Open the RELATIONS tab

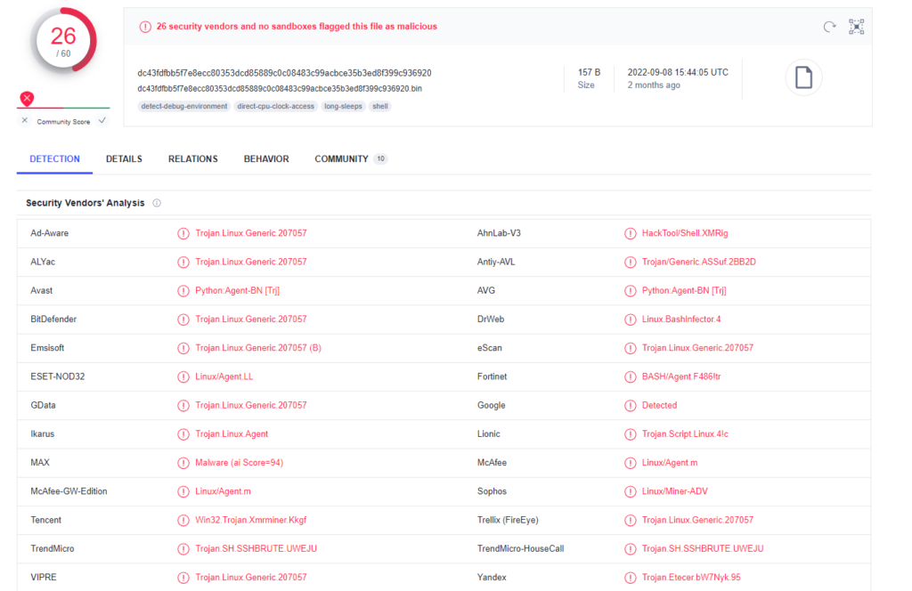point(193,158)
